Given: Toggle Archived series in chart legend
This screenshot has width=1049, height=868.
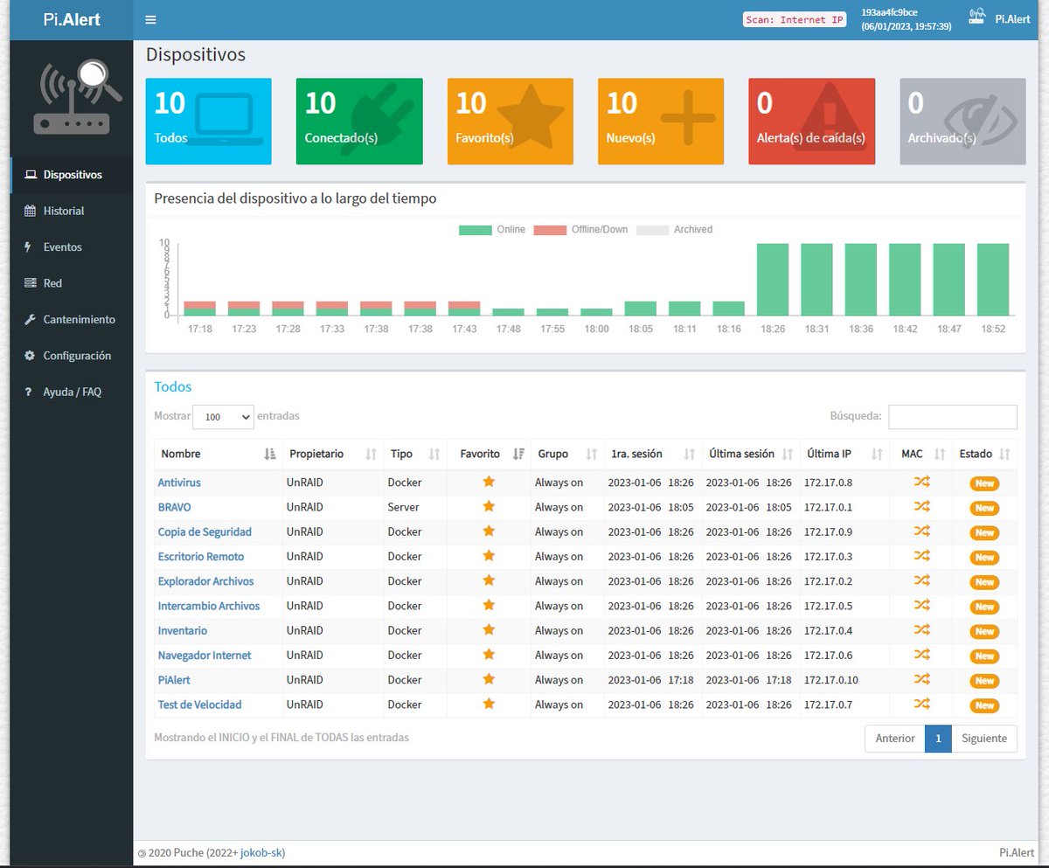Looking at the screenshot, I should (674, 230).
